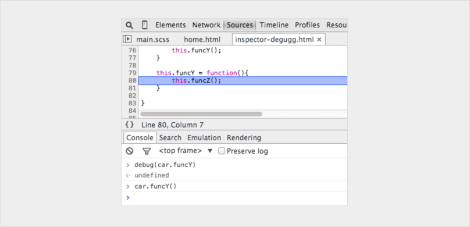Show the file navigator sidebar icon
The image size is (470, 227).
[x=127, y=39]
